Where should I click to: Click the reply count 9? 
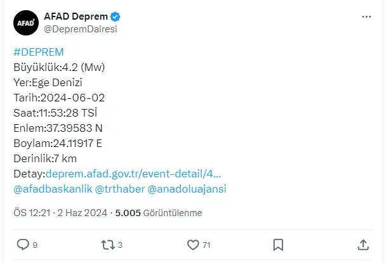[35, 245]
